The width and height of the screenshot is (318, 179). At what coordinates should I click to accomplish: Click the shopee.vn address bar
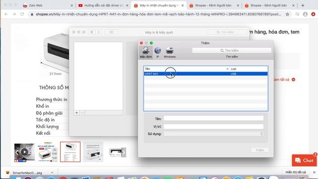click(x=158, y=14)
